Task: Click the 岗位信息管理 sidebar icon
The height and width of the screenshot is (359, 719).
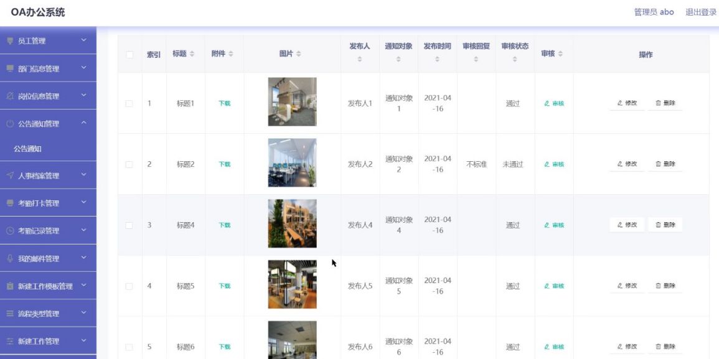Action: [10, 96]
